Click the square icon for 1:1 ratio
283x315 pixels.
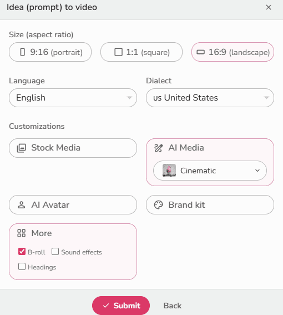pyautogui.click(x=118, y=52)
